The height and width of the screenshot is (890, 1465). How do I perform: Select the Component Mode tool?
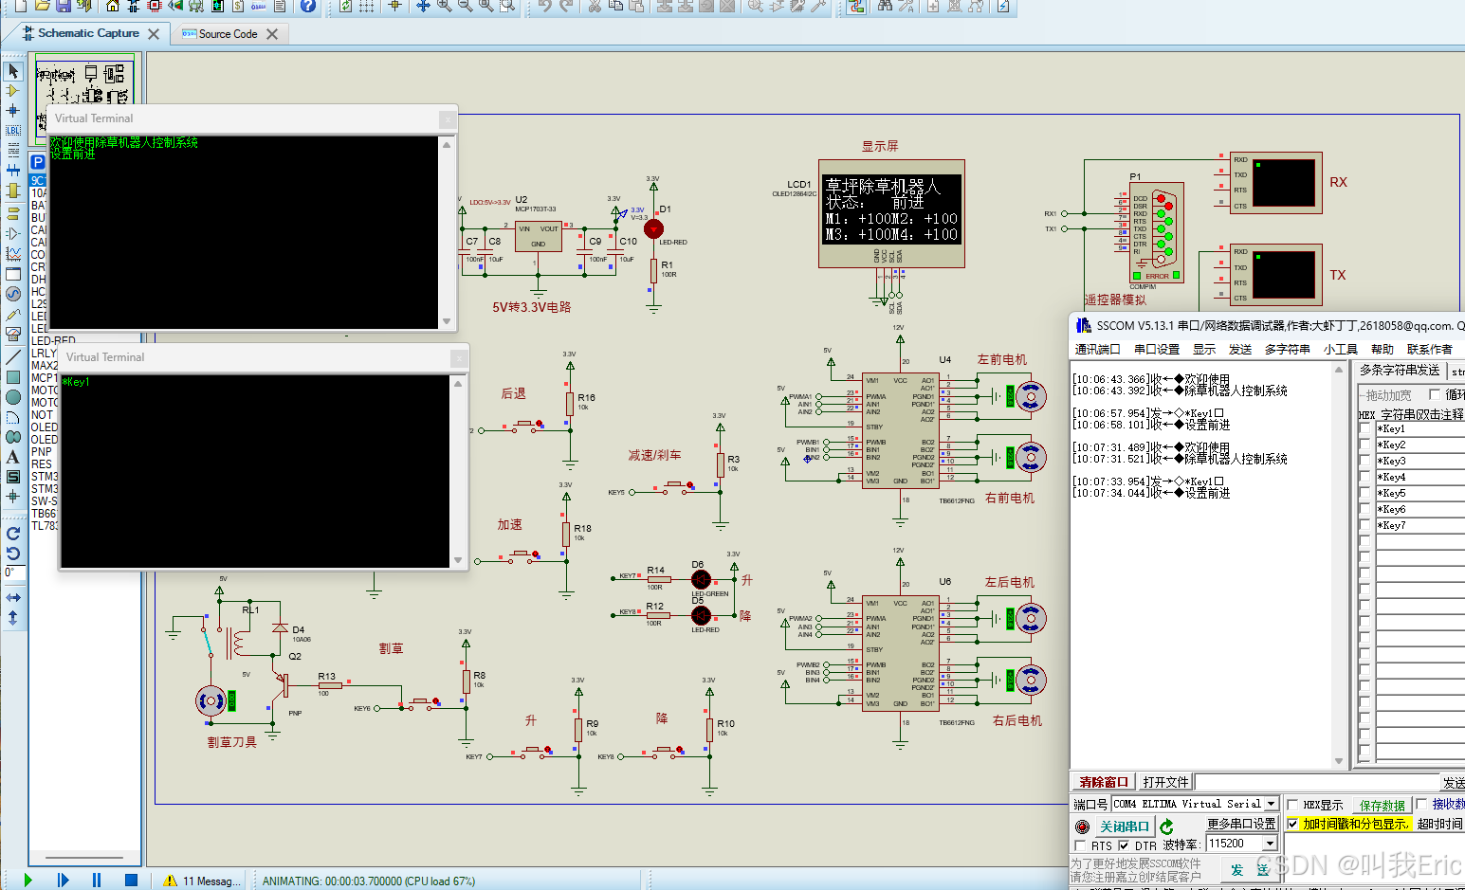[x=13, y=91]
